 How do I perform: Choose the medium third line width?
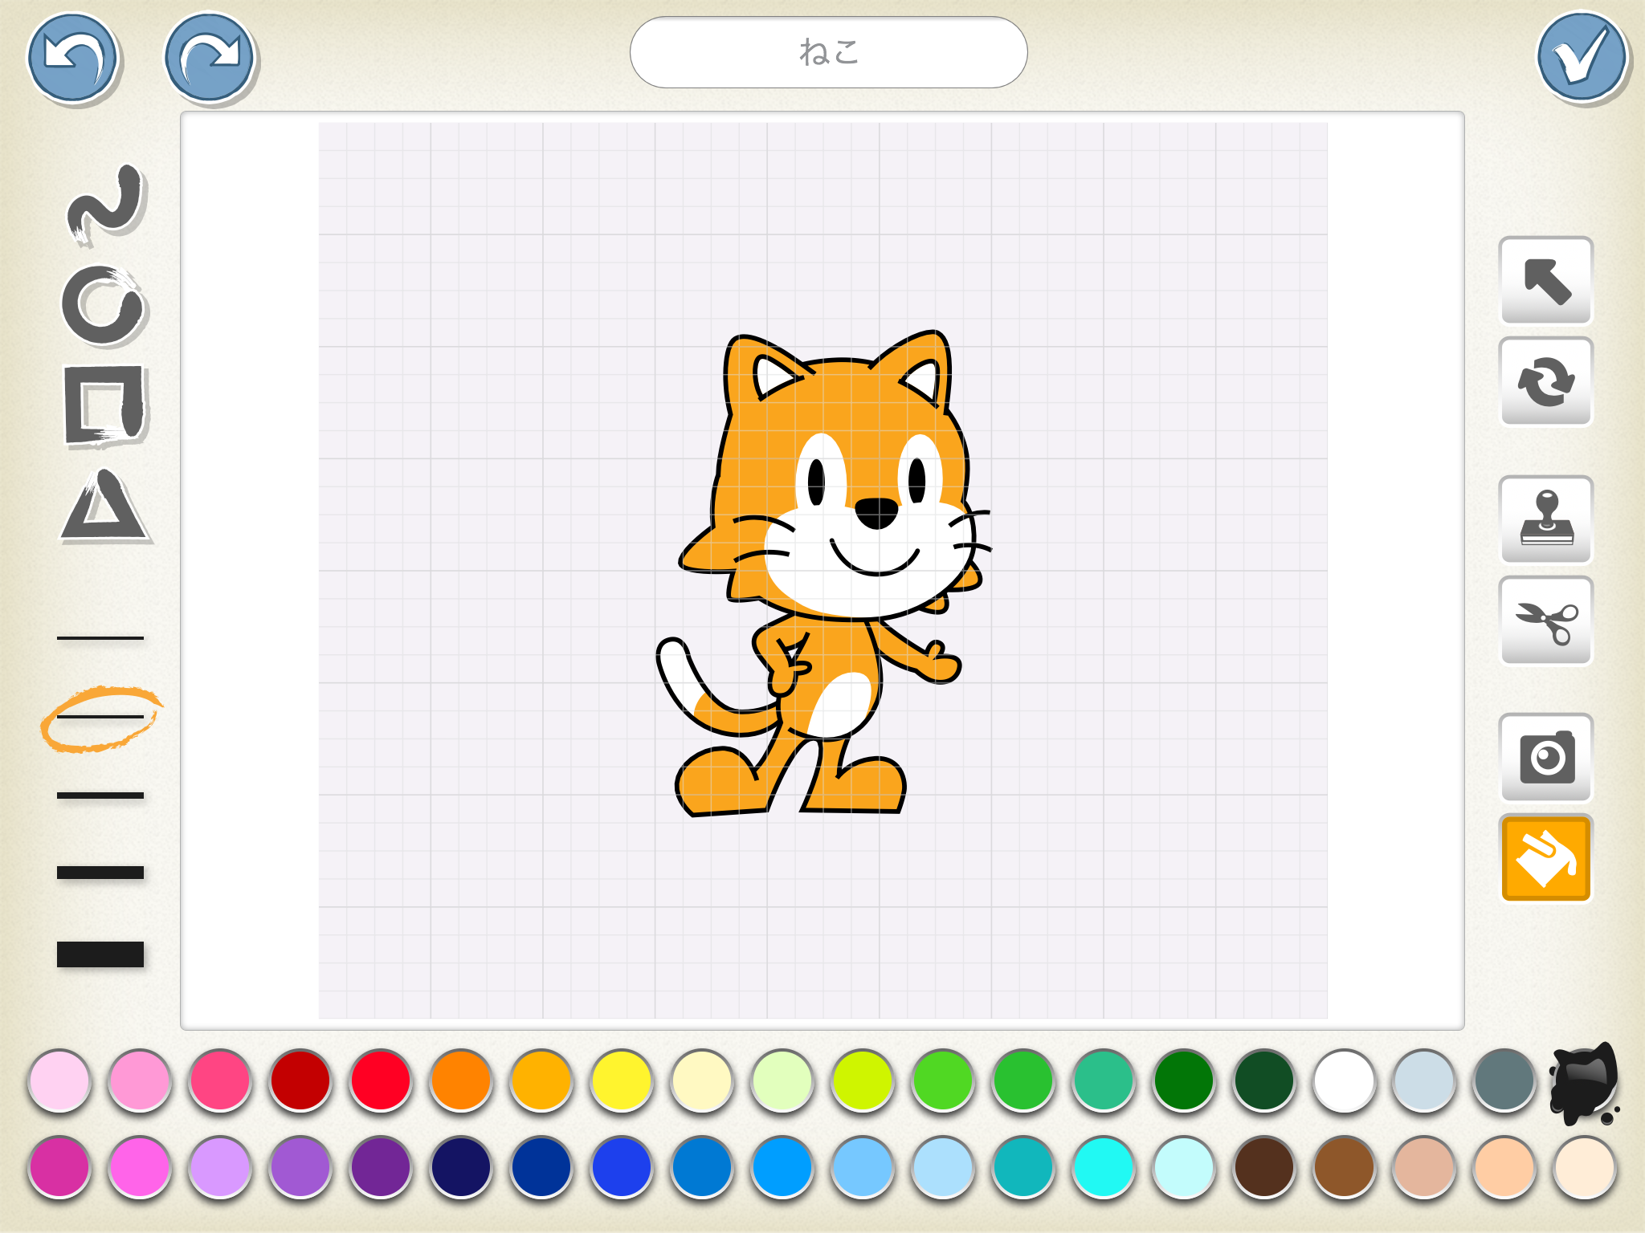tap(100, 796)
